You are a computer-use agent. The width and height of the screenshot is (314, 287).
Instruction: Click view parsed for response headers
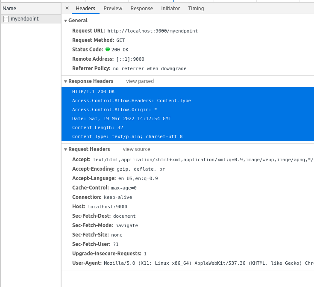(x=140, y=81)
